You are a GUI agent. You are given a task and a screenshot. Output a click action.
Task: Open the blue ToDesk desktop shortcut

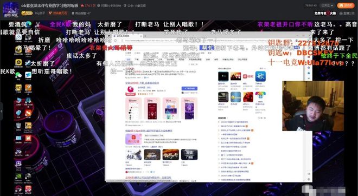point(28,75)
